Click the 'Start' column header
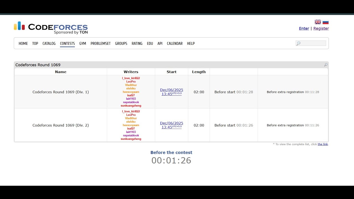Screen dimensions: 354x199 click(x=171, y=72)
